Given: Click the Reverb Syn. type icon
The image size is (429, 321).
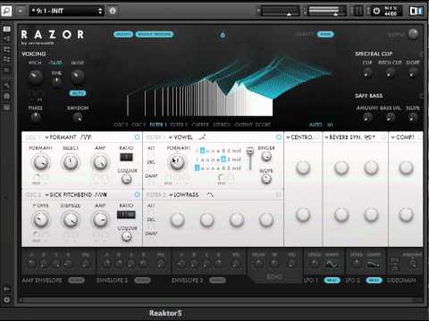Looking at the screenshot, I should pos(370,137).
